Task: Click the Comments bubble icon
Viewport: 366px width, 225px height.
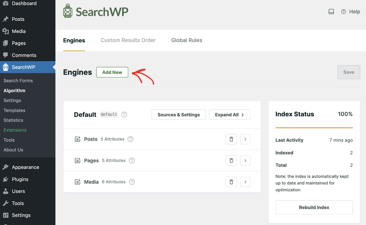Action: click(5, 55)
